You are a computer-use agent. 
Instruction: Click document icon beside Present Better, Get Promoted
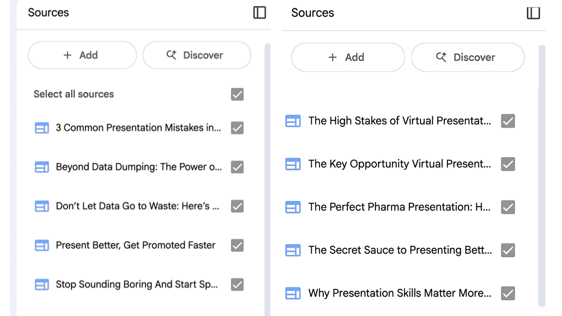[42, 245]
